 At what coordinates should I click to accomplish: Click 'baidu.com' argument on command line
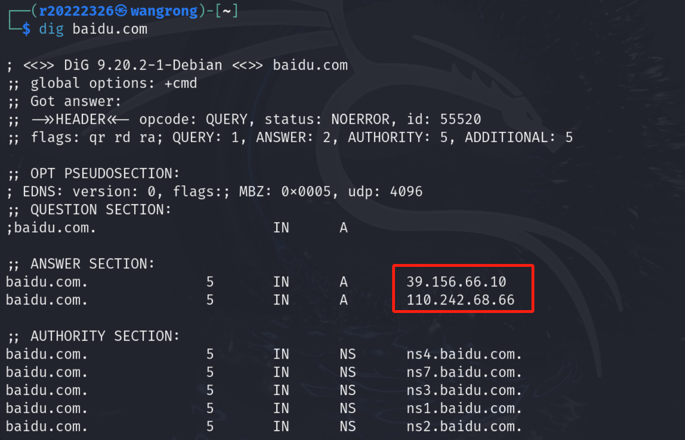(110, 29)
